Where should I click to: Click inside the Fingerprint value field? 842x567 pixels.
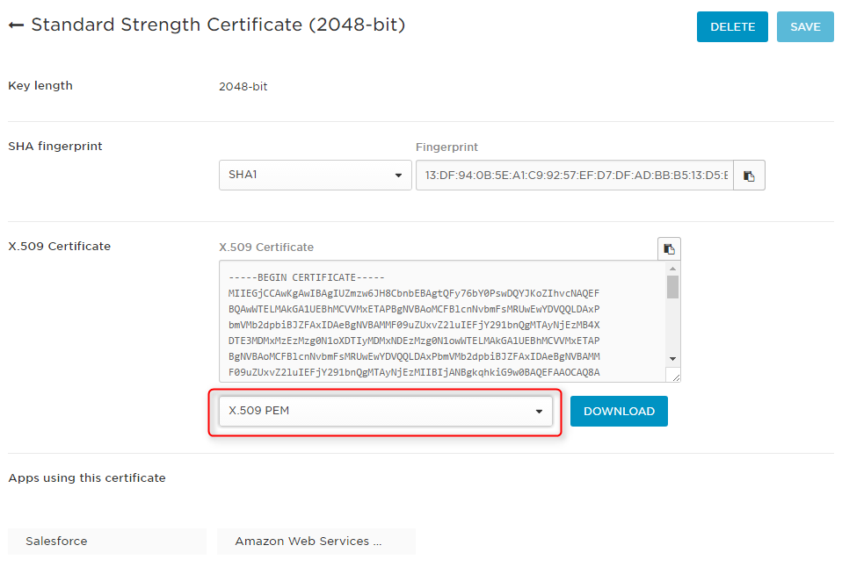pyautogui.click(x=575, y=176)
